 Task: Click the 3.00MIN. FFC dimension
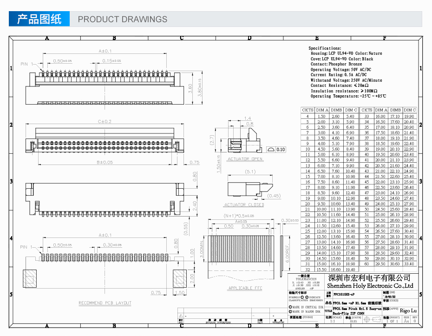coord(202,249)
